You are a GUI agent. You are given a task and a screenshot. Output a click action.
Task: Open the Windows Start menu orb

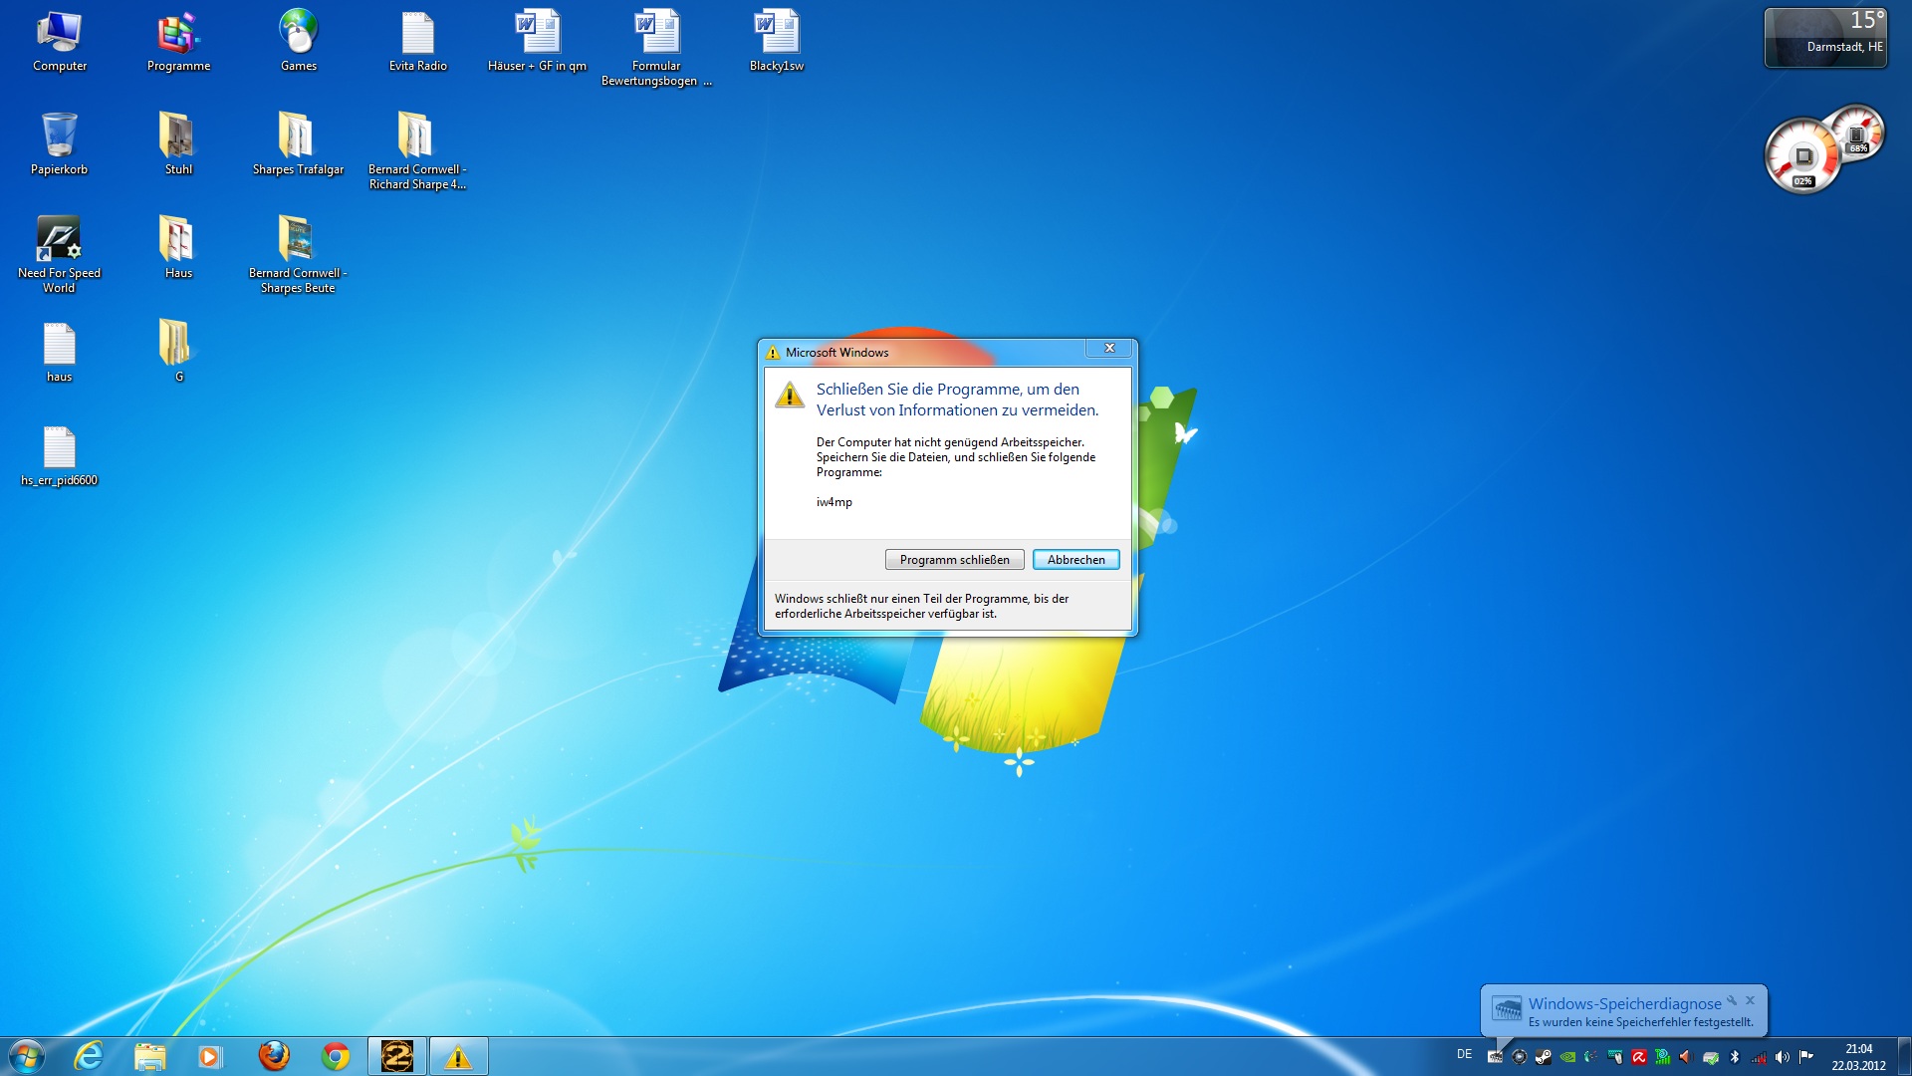(27, 1056)
